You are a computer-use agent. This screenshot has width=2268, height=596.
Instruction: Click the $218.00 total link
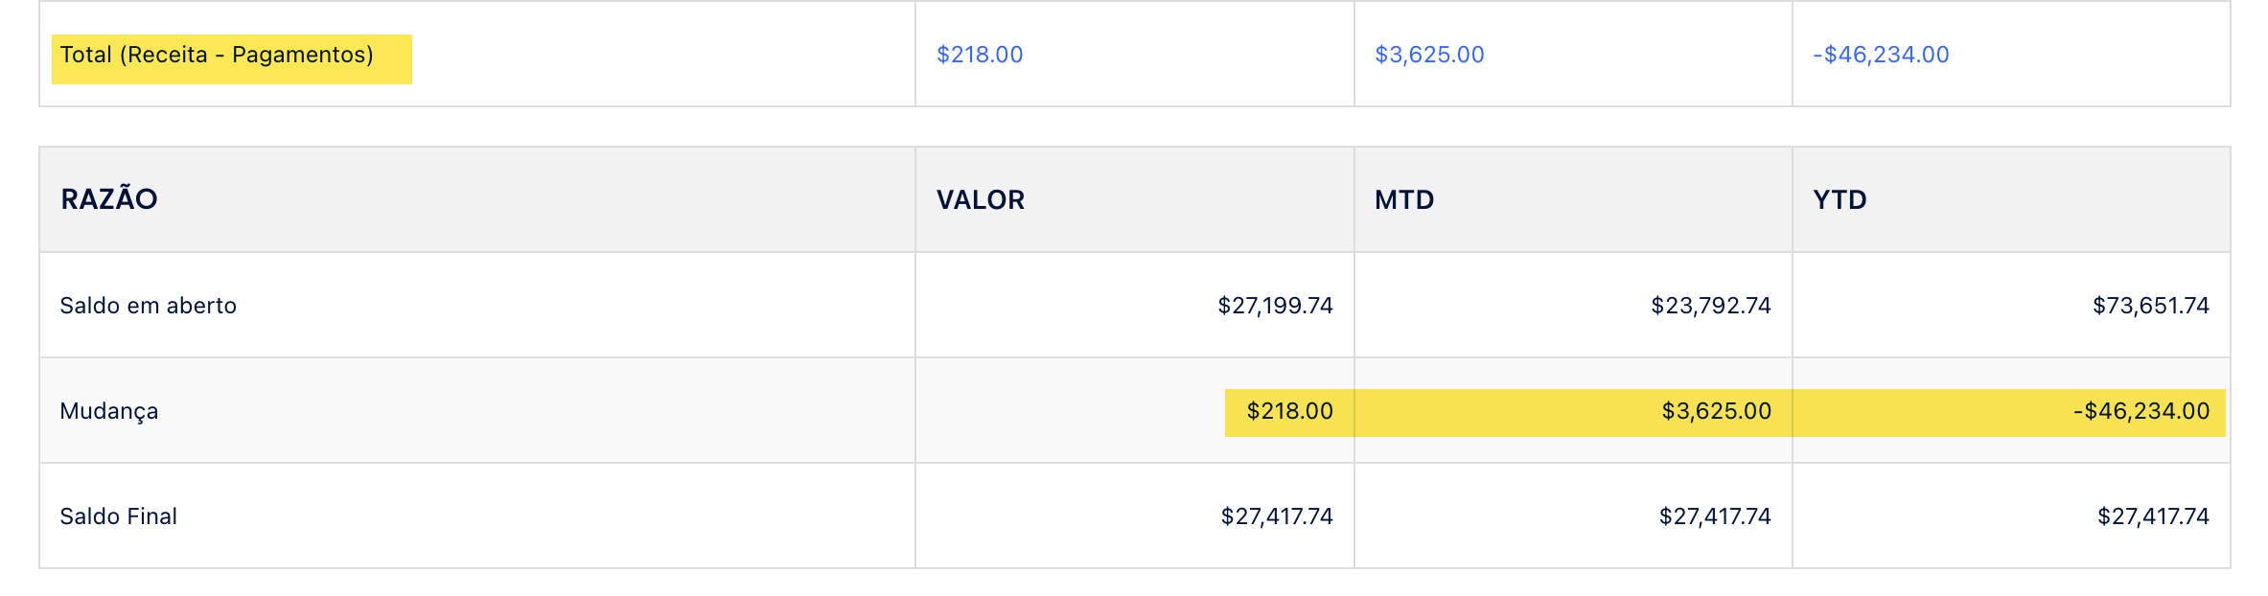(x=980, y=55)
